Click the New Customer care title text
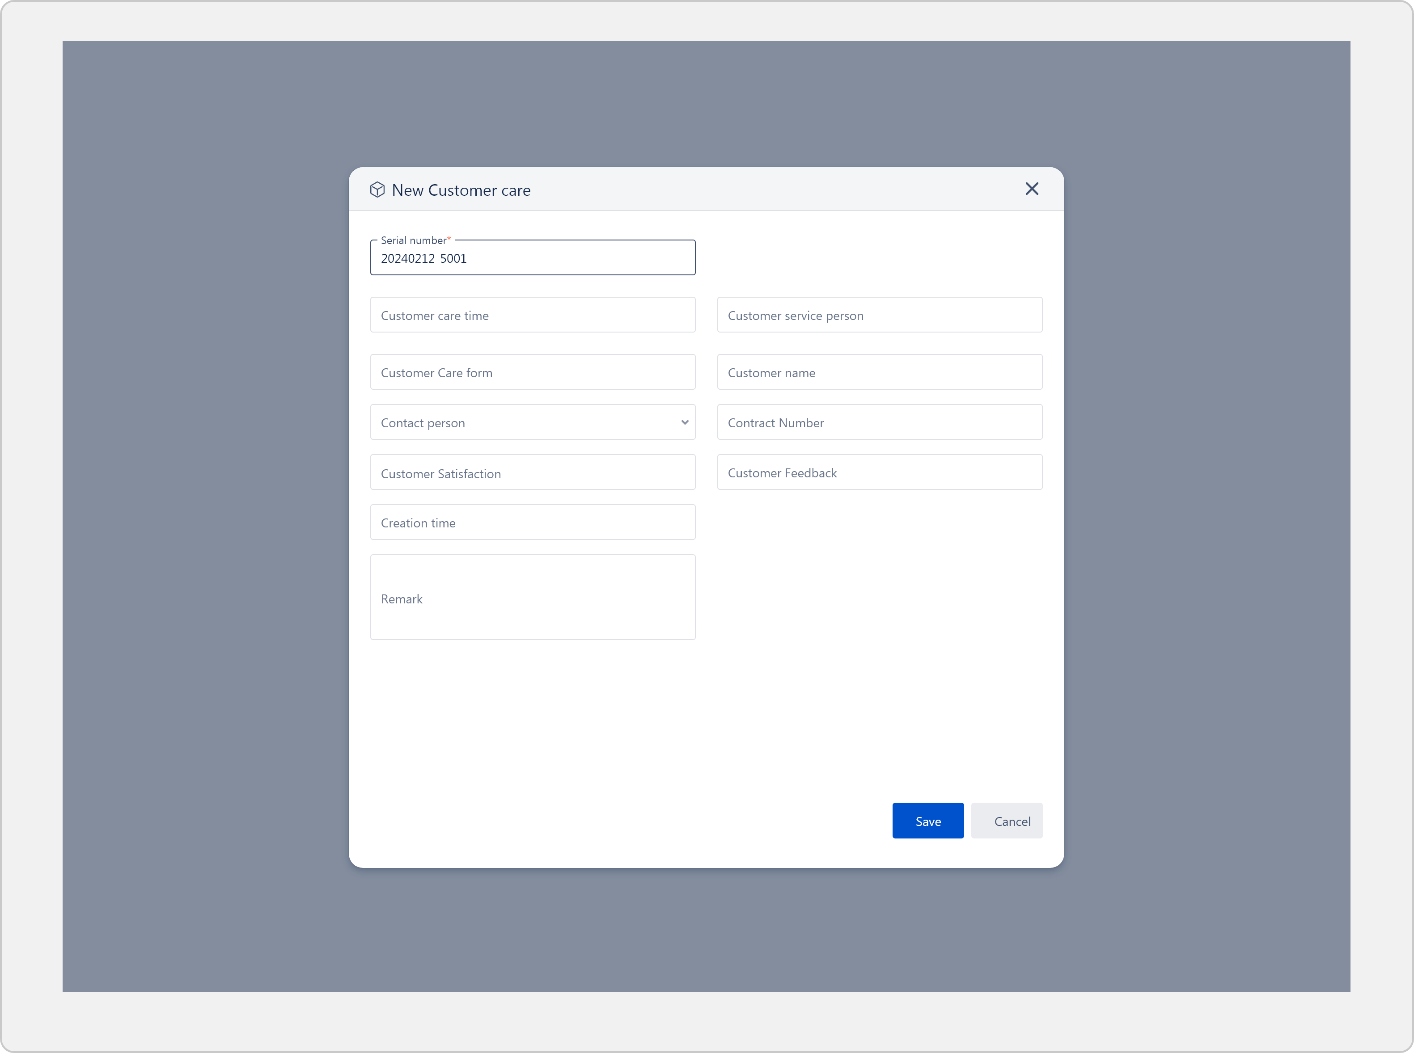The width and height of the screenshot is (1414, 1053). [x=461, y=190]
